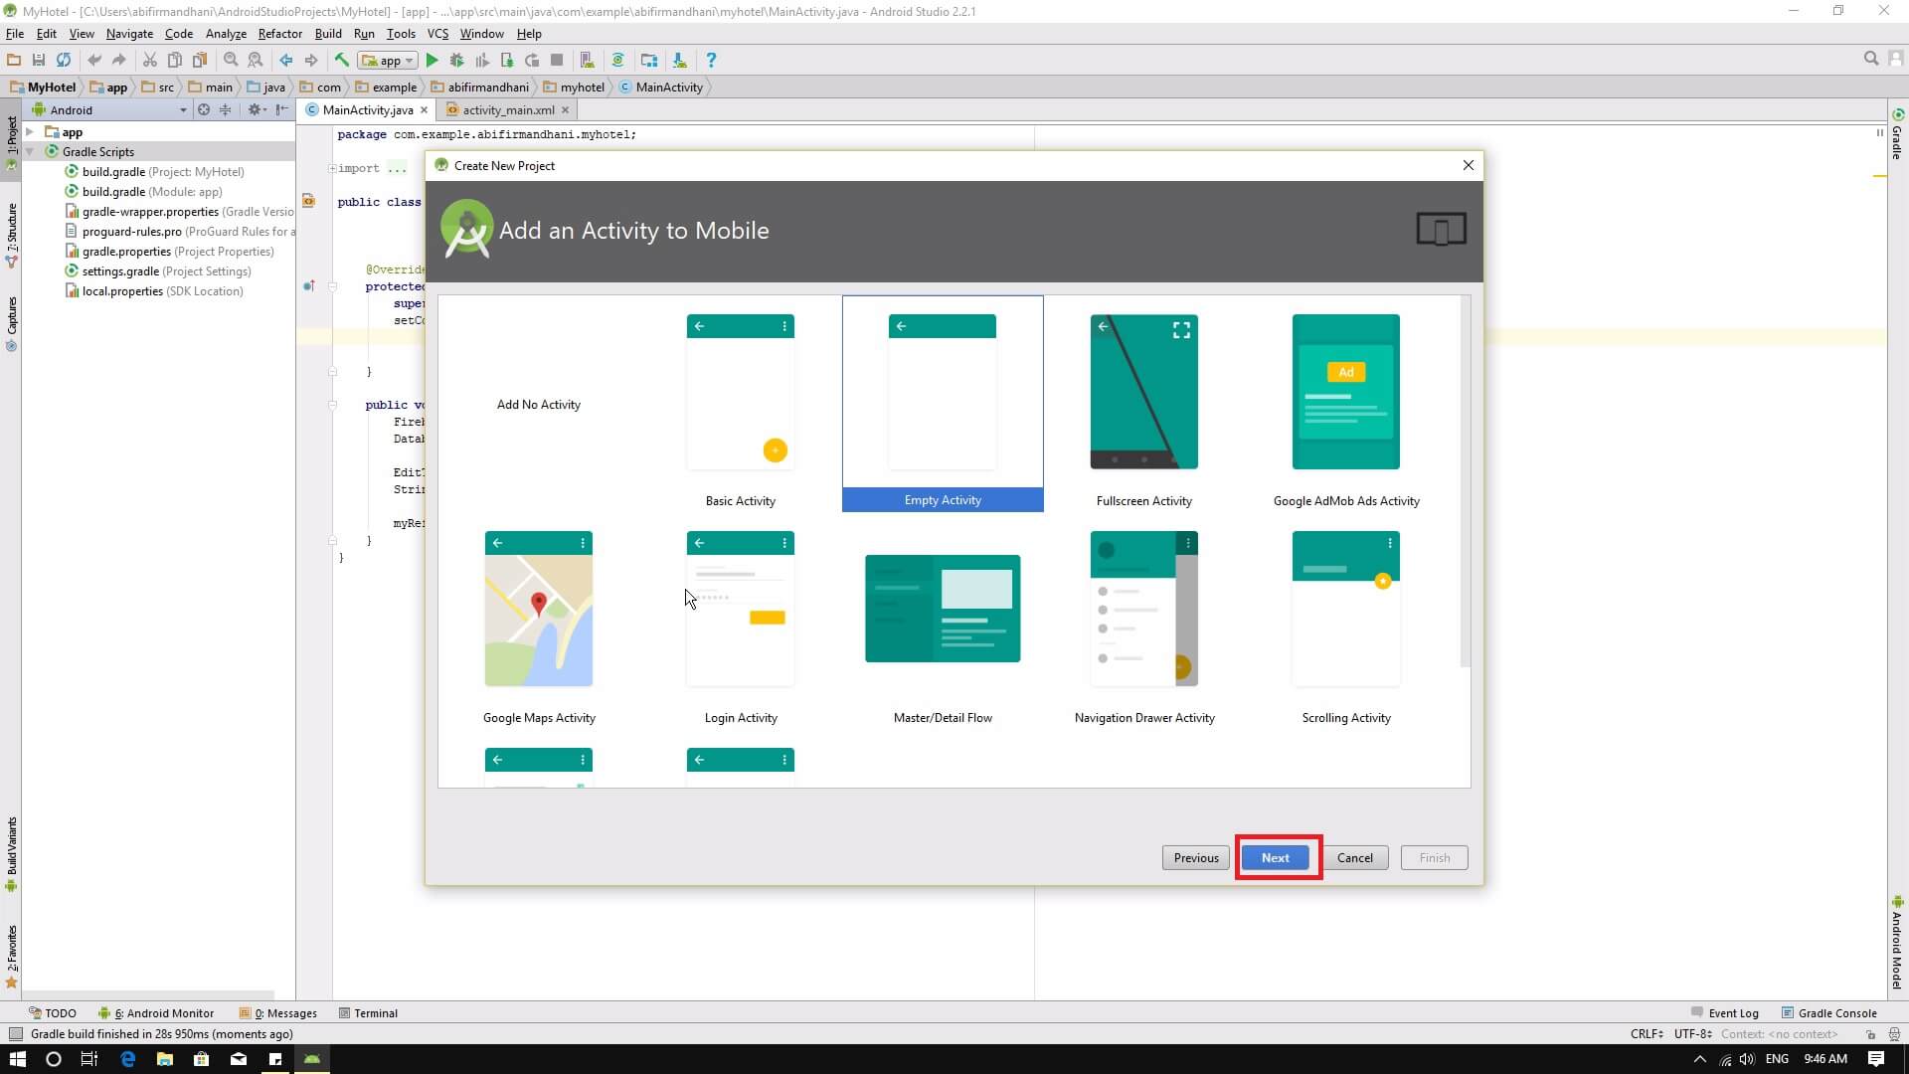Viewport: 1909px width, 1074px height.
Task: Click the Make Project hammer icon
Action: coord(341,60)
